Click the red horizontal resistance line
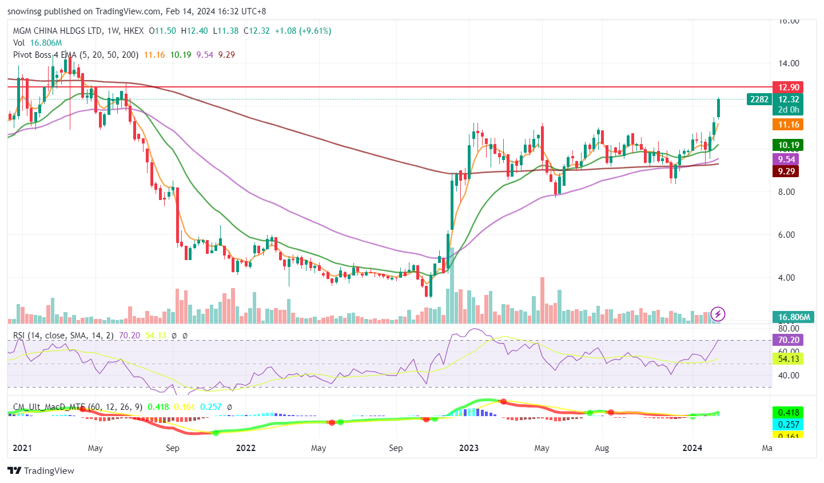The image size is (824, 483). pos(389,87)
